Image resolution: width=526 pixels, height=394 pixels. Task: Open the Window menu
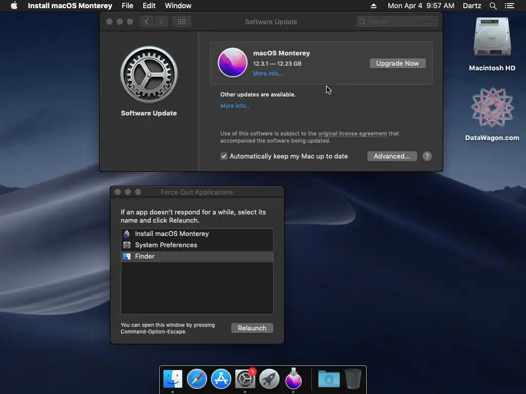point(178,6)
